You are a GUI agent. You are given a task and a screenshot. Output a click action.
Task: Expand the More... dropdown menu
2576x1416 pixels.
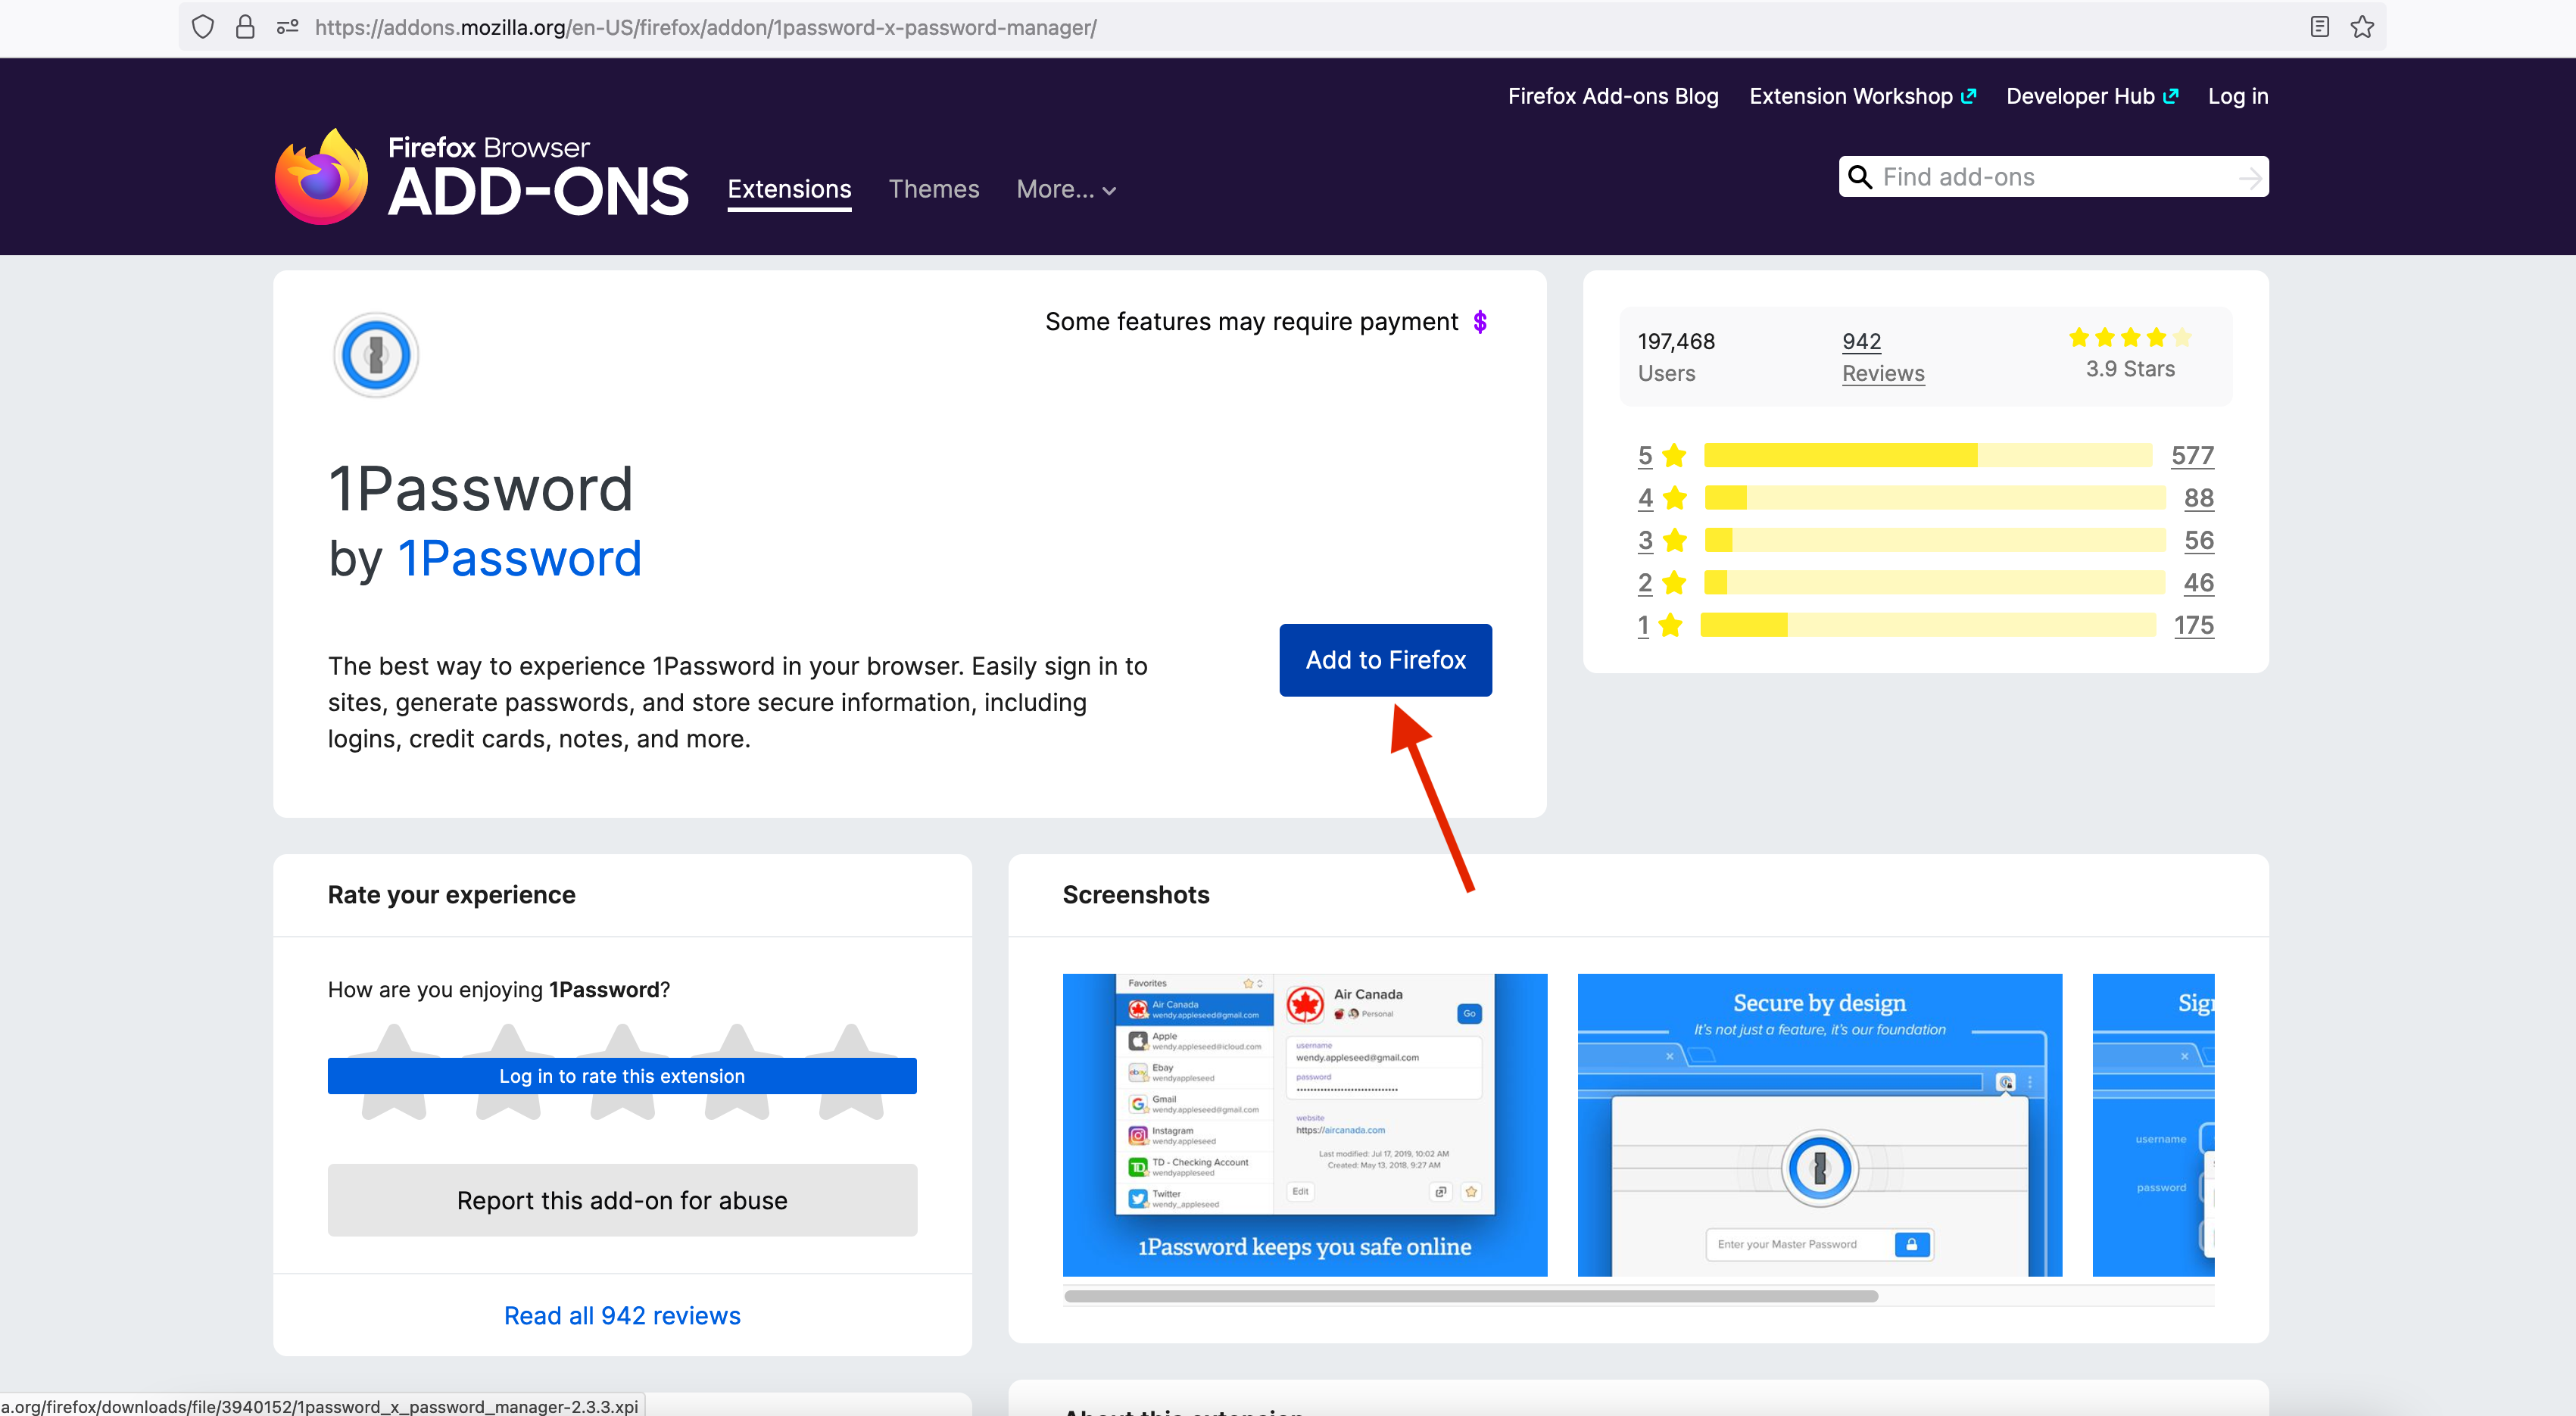point(1065,189)
